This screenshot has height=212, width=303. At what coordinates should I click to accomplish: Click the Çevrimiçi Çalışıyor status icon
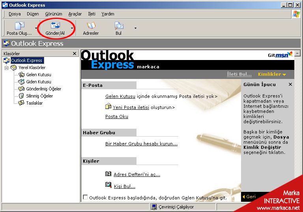tap(154, 207)
